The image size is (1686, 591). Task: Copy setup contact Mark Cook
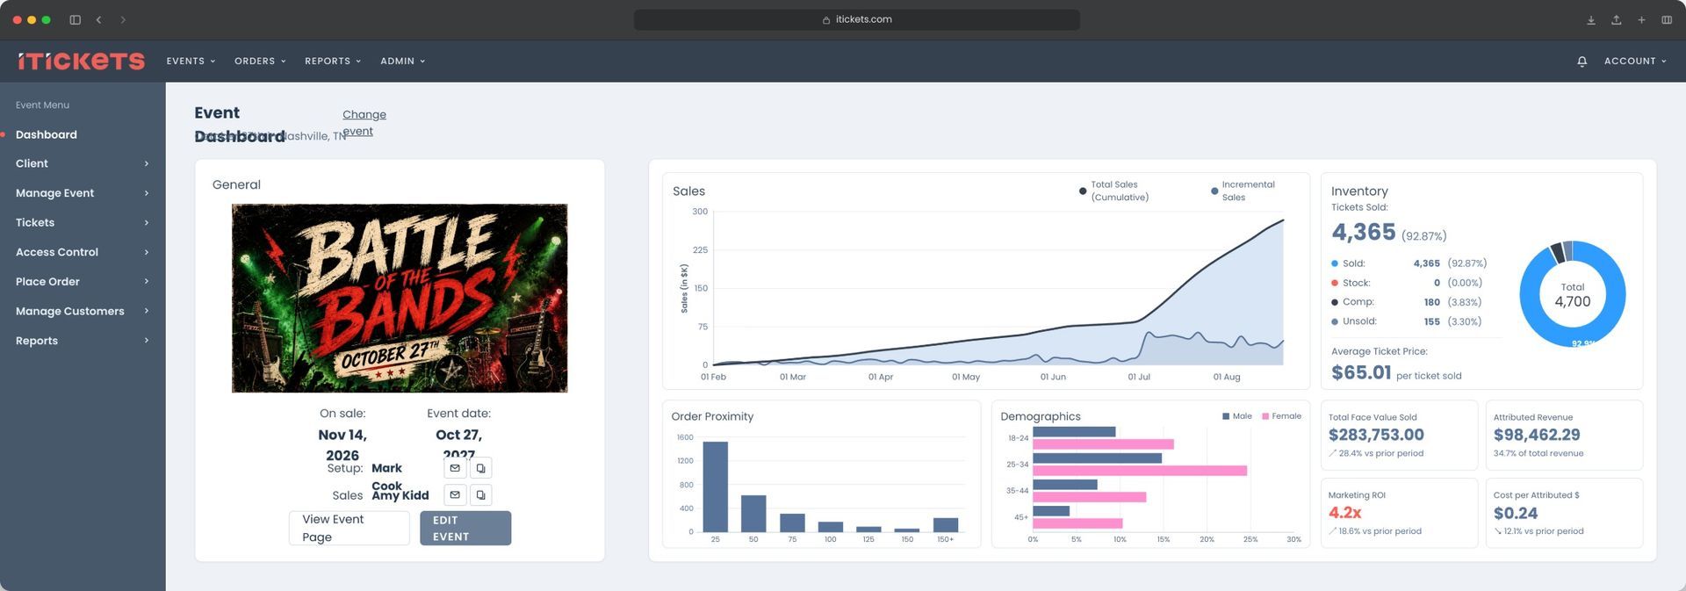(480, 468)
